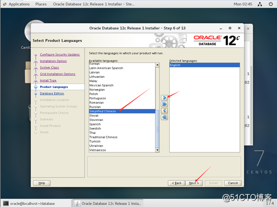Remove all languages with the double left arrow

164,117
